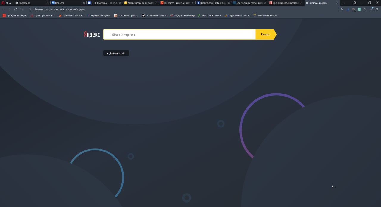Click the blue extension icon in toolbar

348,9
